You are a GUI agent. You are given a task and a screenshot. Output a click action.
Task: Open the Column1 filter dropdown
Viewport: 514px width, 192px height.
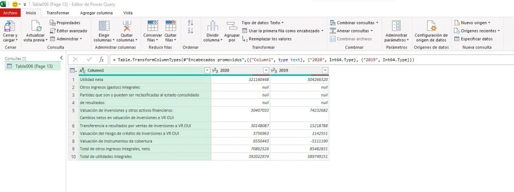point(207,70)
